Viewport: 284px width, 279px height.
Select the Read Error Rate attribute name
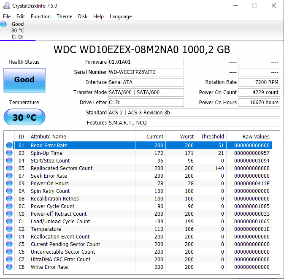click(49, 145)
